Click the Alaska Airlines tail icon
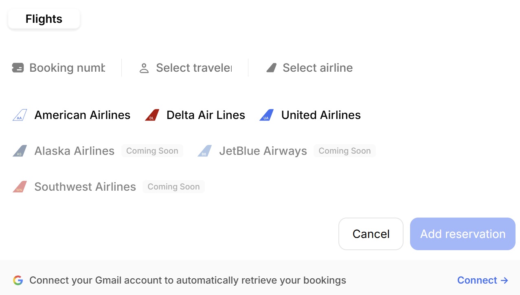 [20, 151]
